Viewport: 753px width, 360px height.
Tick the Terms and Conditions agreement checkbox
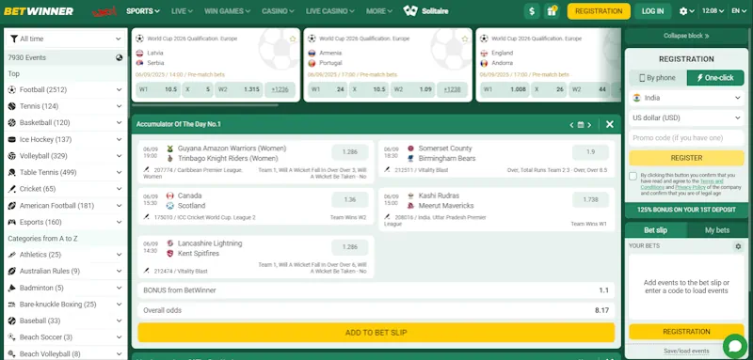tap(633, 176)
